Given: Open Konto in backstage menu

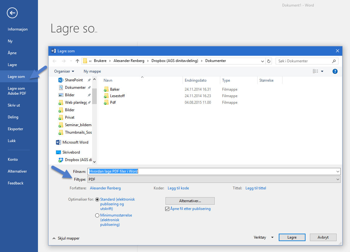Looking at the screenshot, I should pyautogui.click(x=13, y=159).
